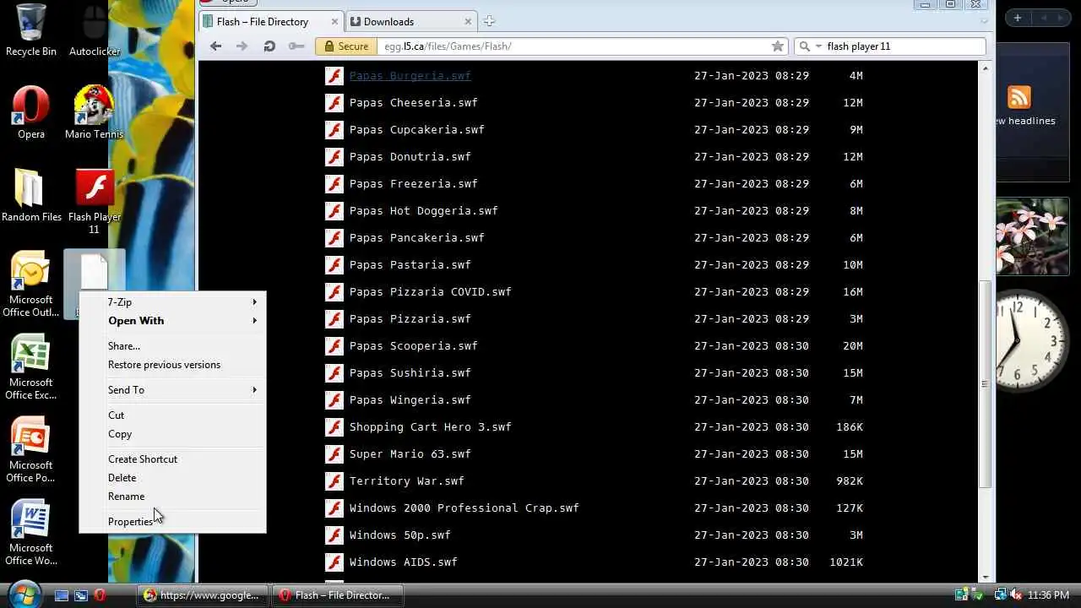Image resolution: width=1081 pixels, height=608 pixels.
Task: Open the Papas Scooperia.swf link
Action: pos(413,345)
